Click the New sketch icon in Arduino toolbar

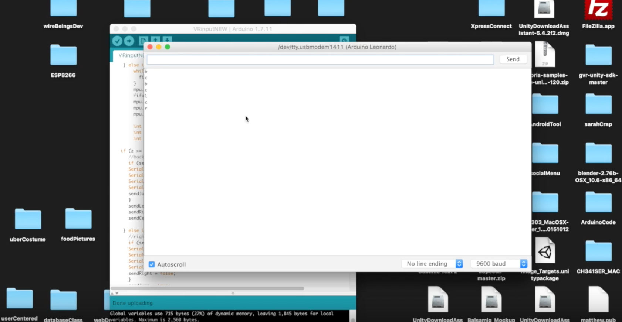[x=143, y=41]
